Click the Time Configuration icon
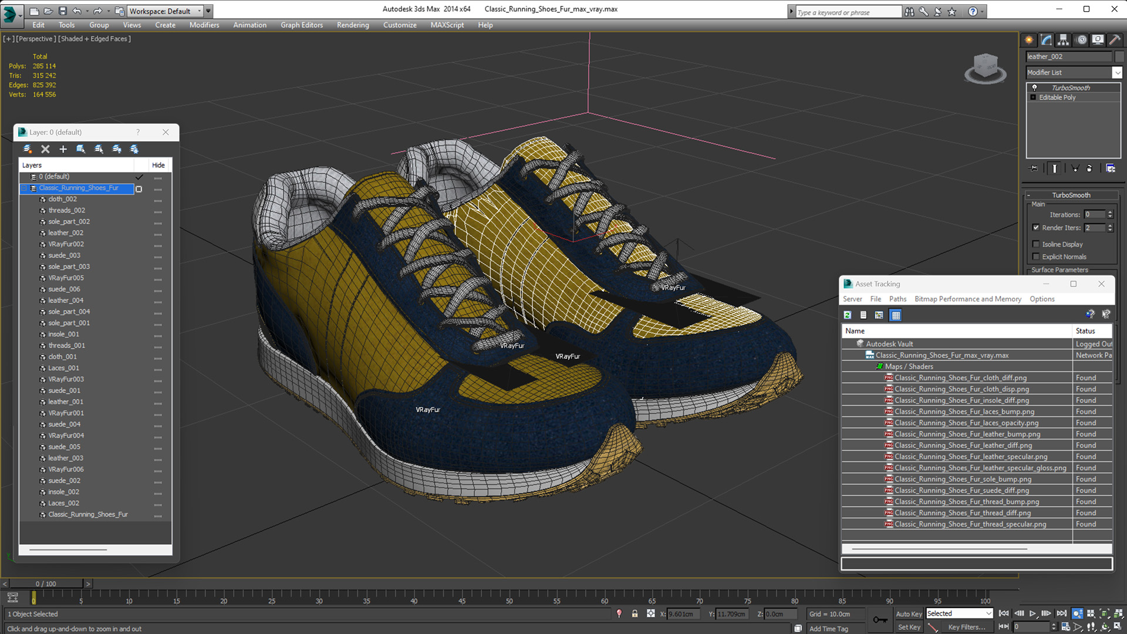Image resolution: width=1127 pixels, height=634 pixels. [1065, 627]
